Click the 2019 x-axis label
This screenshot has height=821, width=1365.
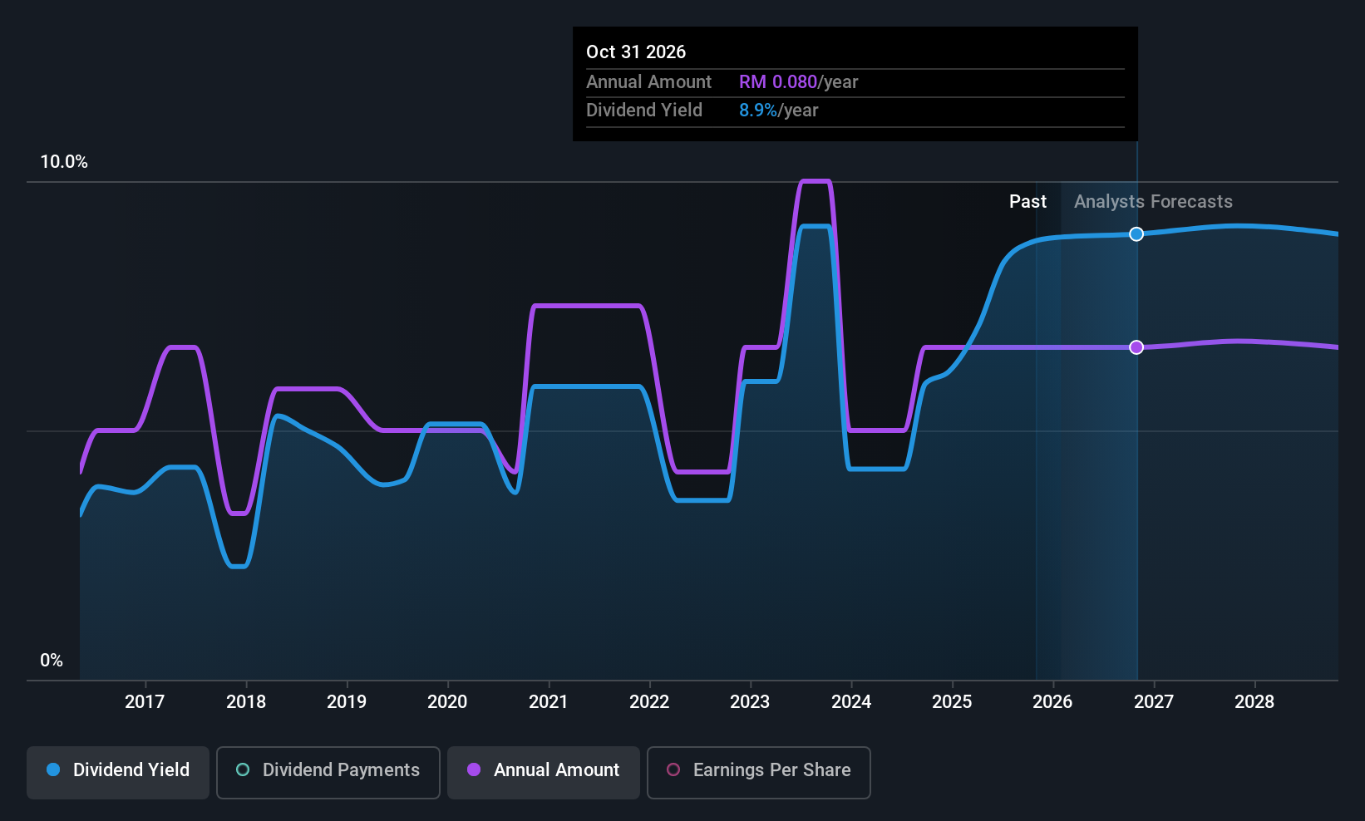click(347, 702)
